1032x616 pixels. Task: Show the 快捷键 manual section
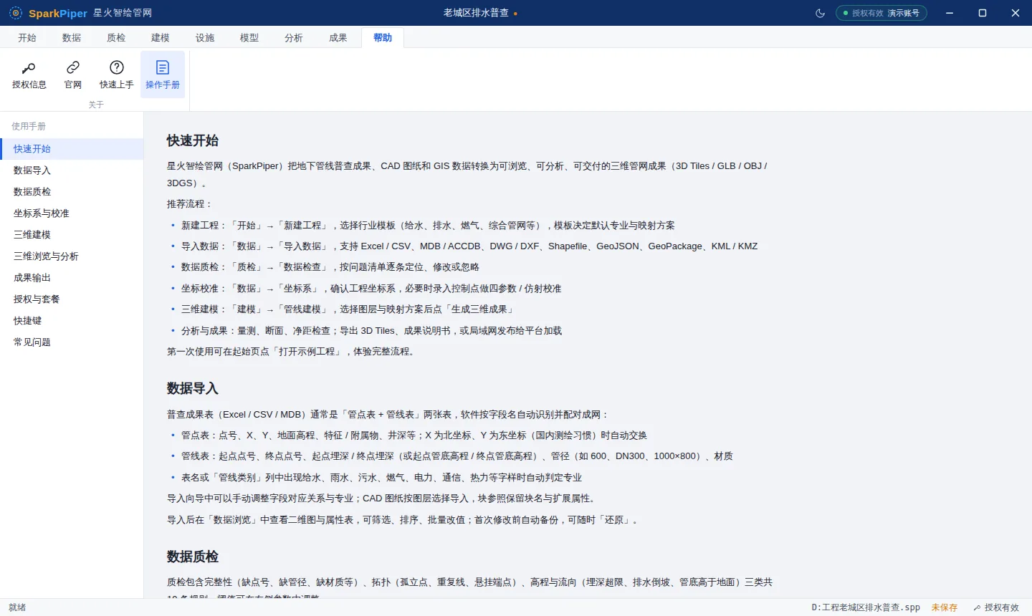[72, 321]
